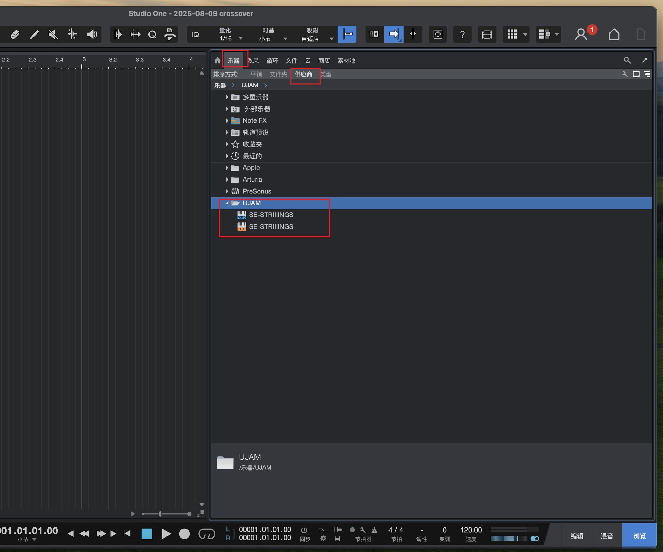
Task: Expand the 轨道预设 folder
Action: (227, 132)
